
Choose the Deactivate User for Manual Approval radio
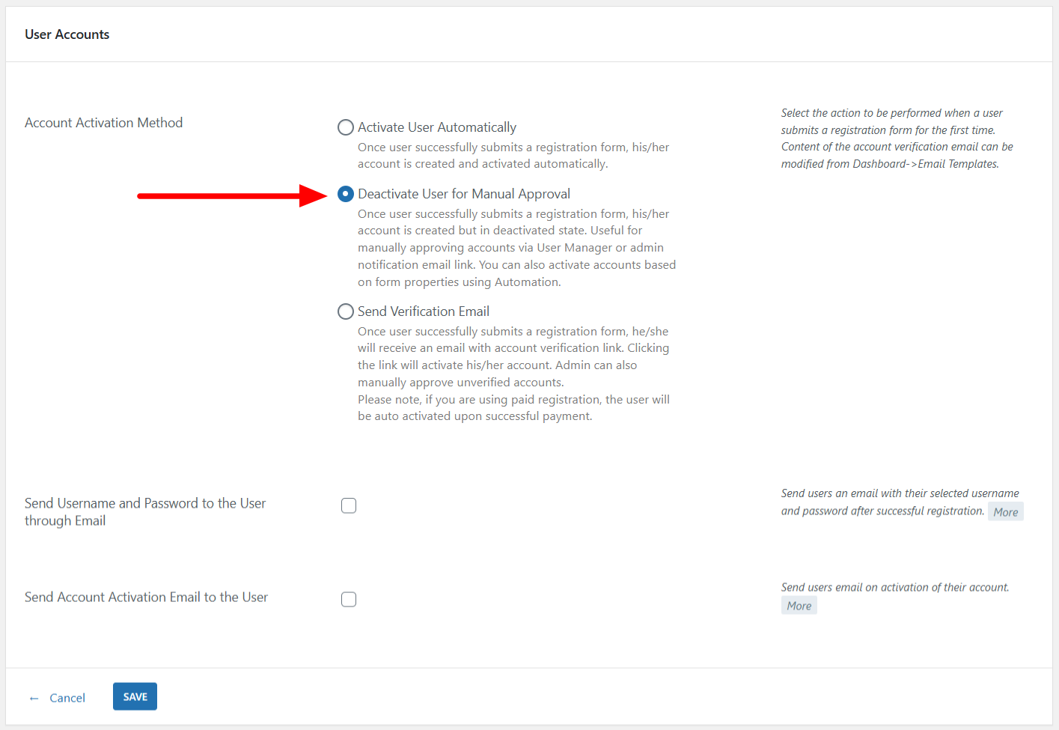pyautogui.click(x=346, y=194)
